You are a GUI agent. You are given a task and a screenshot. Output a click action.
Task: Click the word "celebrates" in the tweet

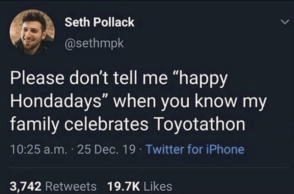point(99,125)
